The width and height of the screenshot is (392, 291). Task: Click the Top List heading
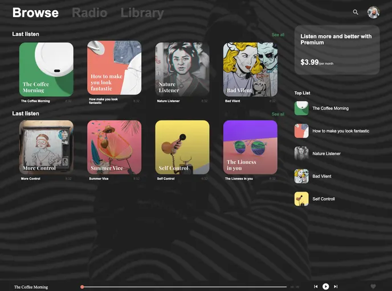(302, 93)
